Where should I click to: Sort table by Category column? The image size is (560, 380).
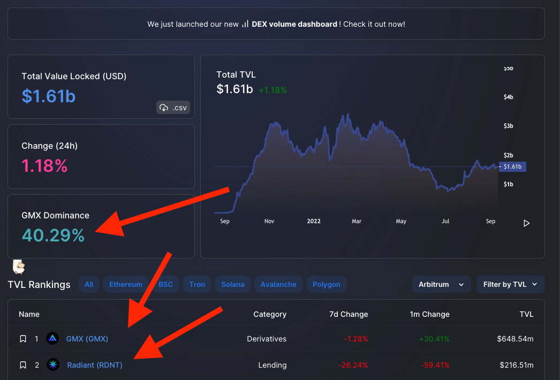click(x=270, y=314)
